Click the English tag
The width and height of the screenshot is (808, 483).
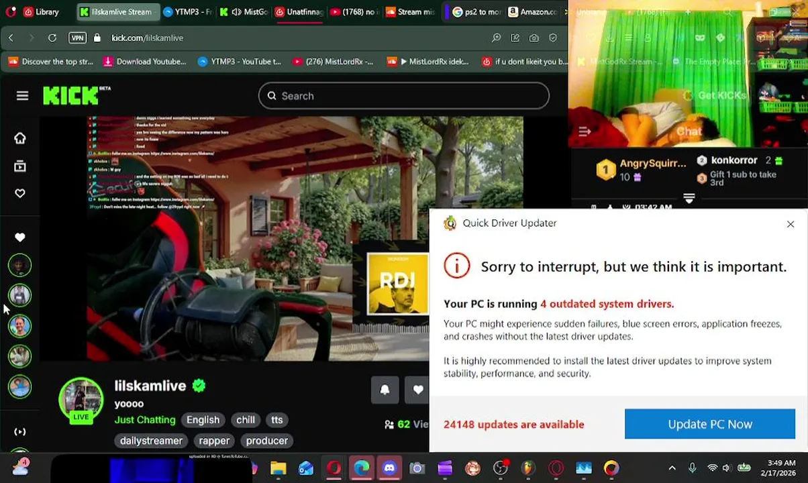pos(203,420)
